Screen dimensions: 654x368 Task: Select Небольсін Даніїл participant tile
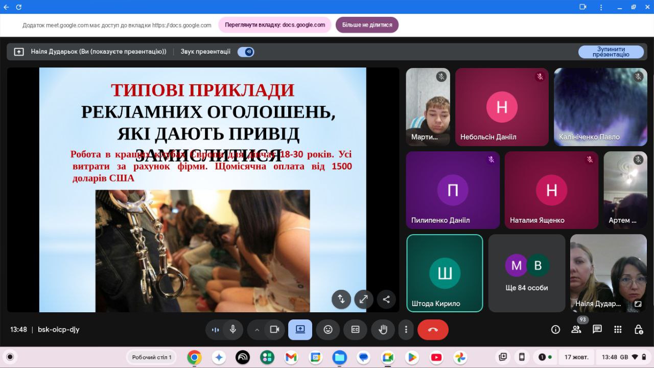502,107
